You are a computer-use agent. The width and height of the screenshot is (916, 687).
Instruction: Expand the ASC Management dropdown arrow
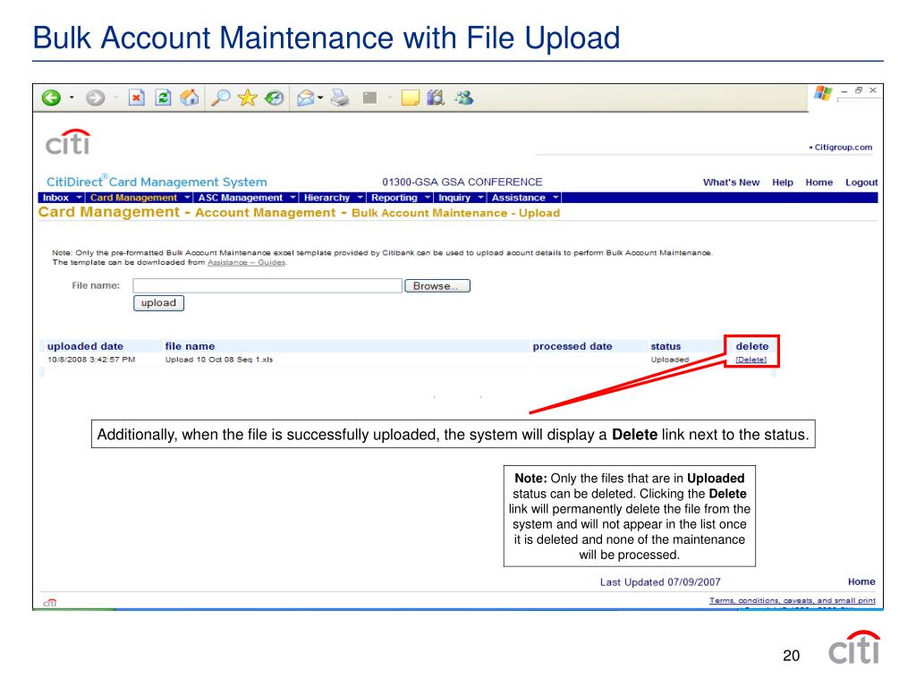[x=293, y=198]
